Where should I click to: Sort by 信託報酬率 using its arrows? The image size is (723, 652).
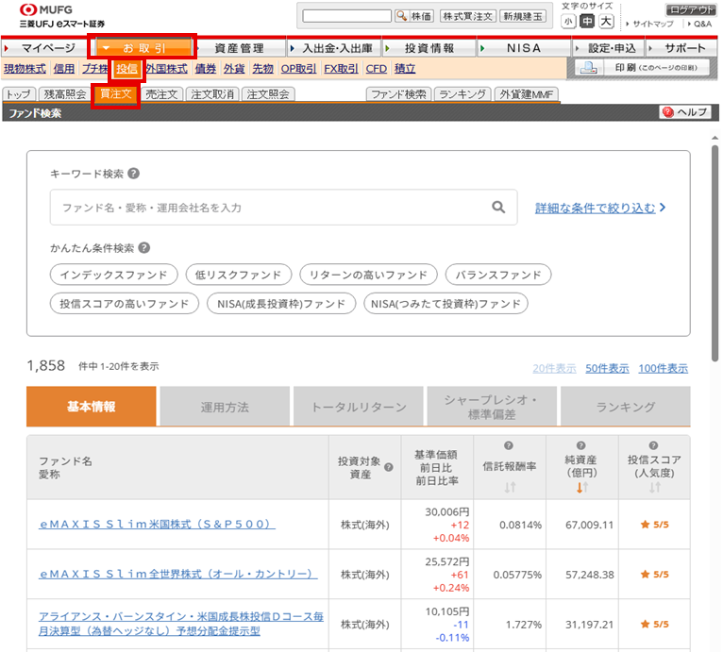click(510, 488)
